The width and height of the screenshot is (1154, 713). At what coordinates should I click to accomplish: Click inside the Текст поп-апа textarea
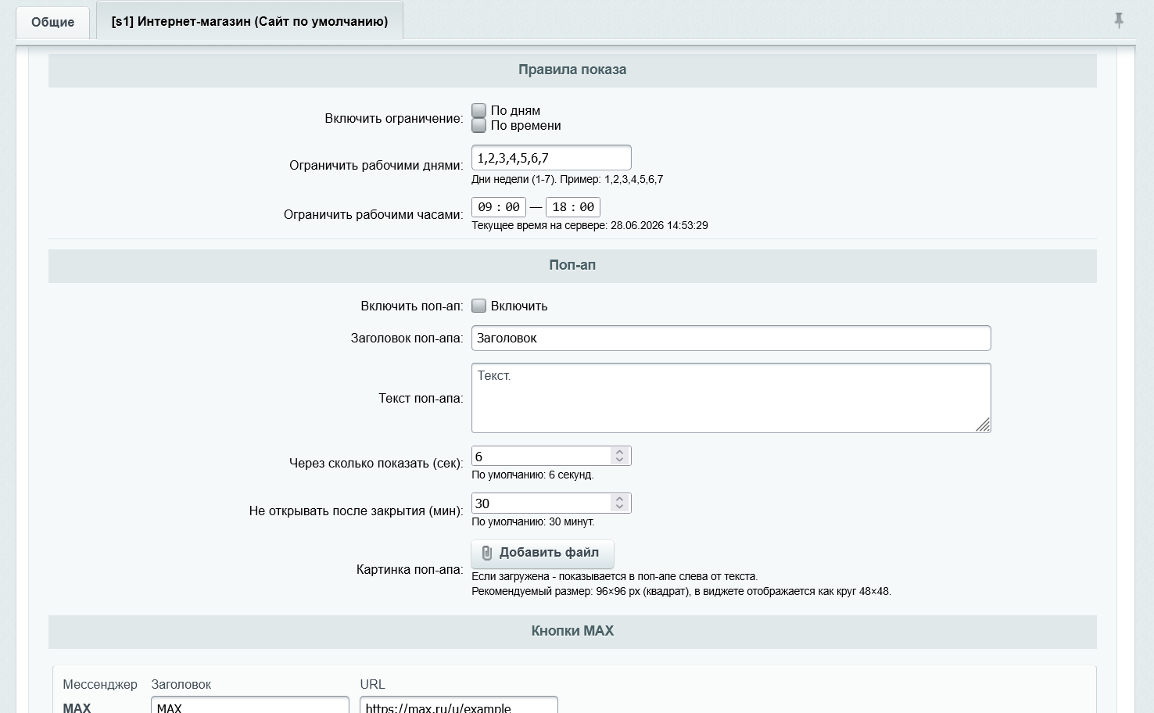click(x=731, y=398)
